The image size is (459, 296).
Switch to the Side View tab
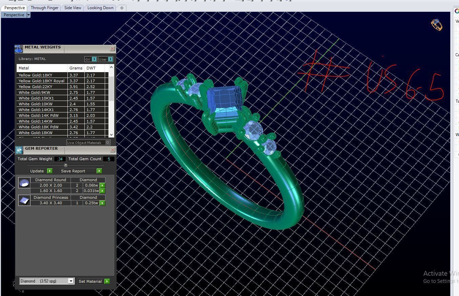click(73, 8)
